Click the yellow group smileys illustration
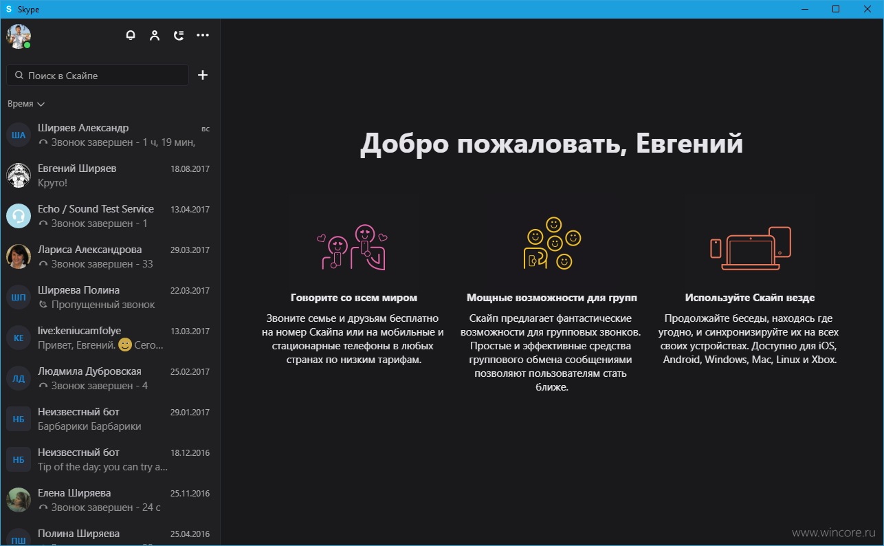The width and height of the screenshot is (884, 546). click(x=552, y=243)
